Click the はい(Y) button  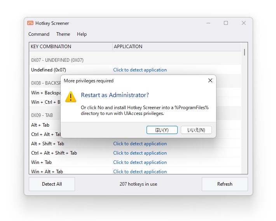coord(162,130)
